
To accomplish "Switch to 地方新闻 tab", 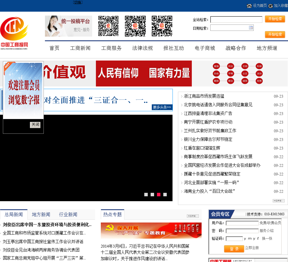I will coord(41,214).
